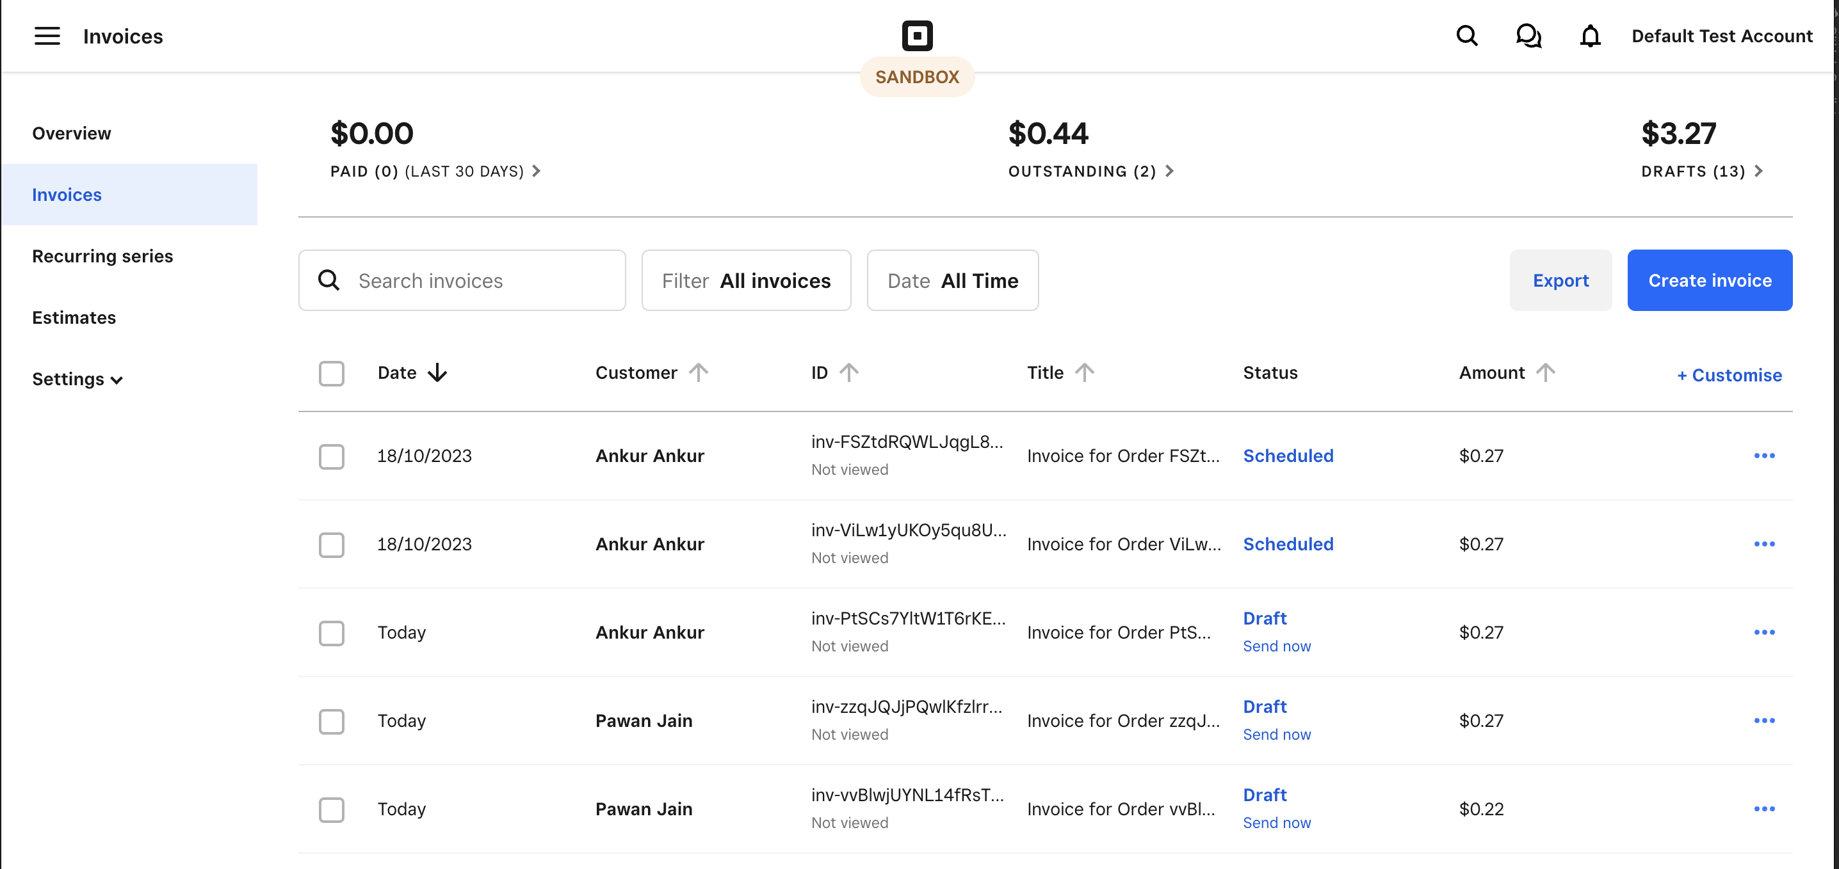1839x869 pixels.
Task: Sort by Date using the down arrow
Action: point(437,372)
